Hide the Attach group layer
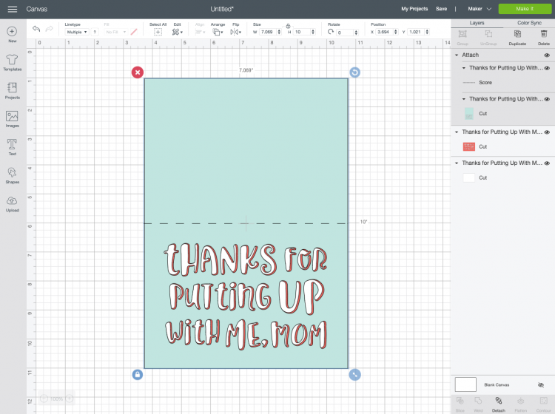 click(x=547, y=55)
